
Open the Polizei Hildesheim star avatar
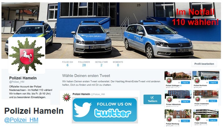click(169, 100)
